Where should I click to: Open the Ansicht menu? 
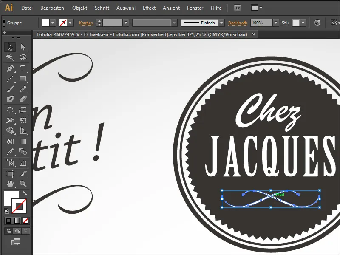171,8
